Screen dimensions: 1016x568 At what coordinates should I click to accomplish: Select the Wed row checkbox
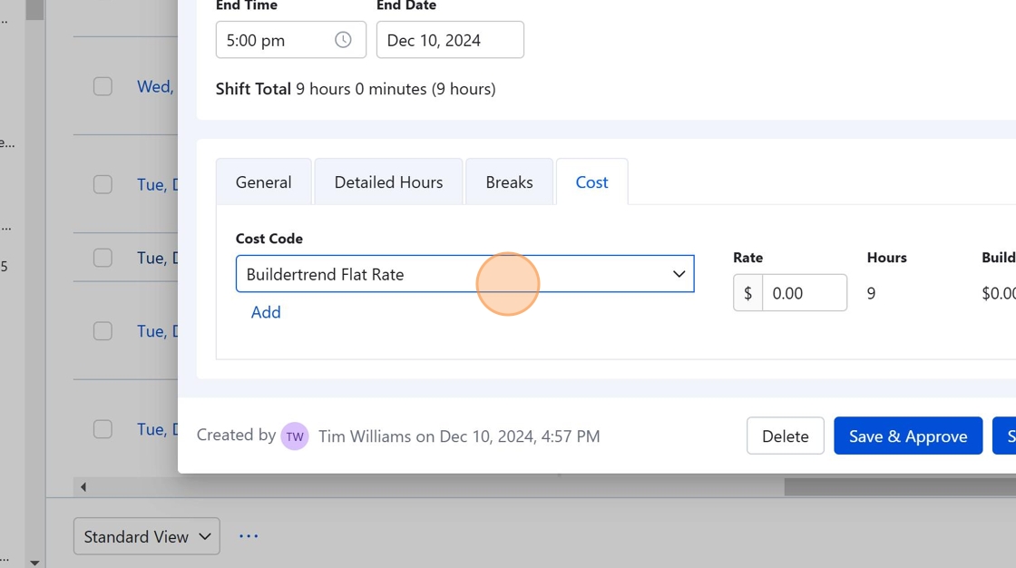(x=103, y=86)
